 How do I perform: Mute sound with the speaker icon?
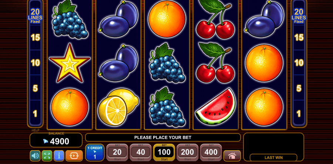click(x=35, y=156)
